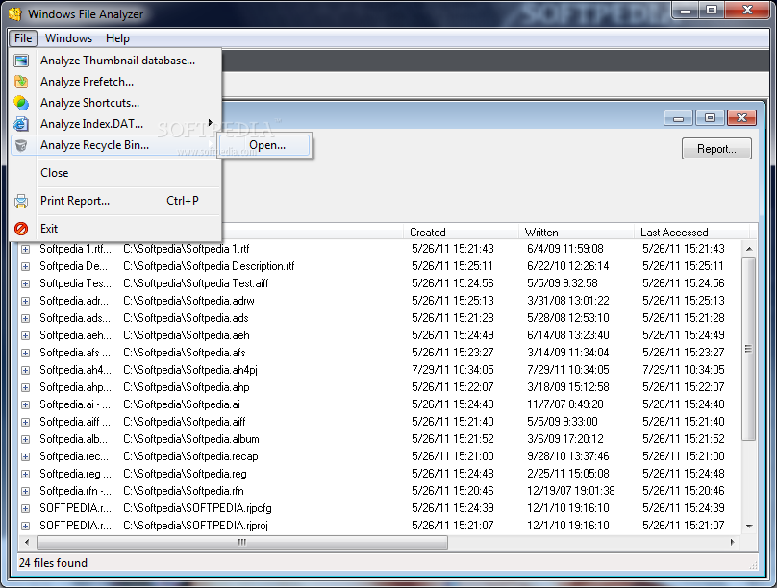The image size is (777, 588).
Task: Choose Close from the File menu
Action: (x=115, y=173)
